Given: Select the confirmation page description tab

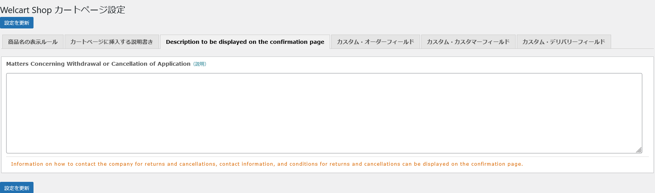Looking at the screenshot, I should [245, 42].
